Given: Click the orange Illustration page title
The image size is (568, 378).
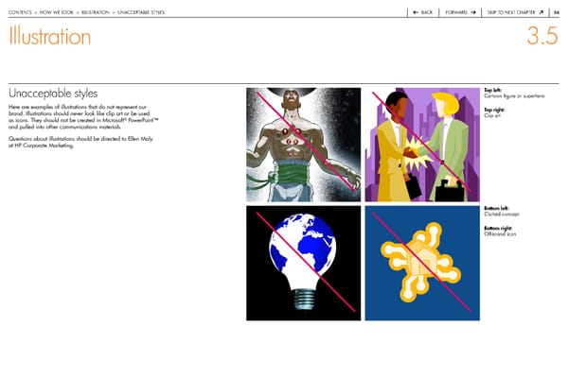Looking at the screenshot, I should click(49, 38).
